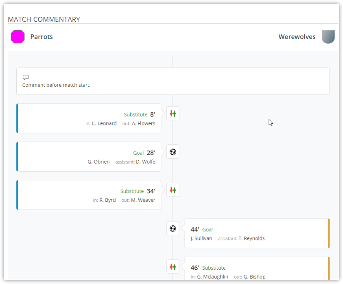Select goal scorer J. Sullivan
Image resolution: width=343 pixels, height=284 pixels.
201,238
